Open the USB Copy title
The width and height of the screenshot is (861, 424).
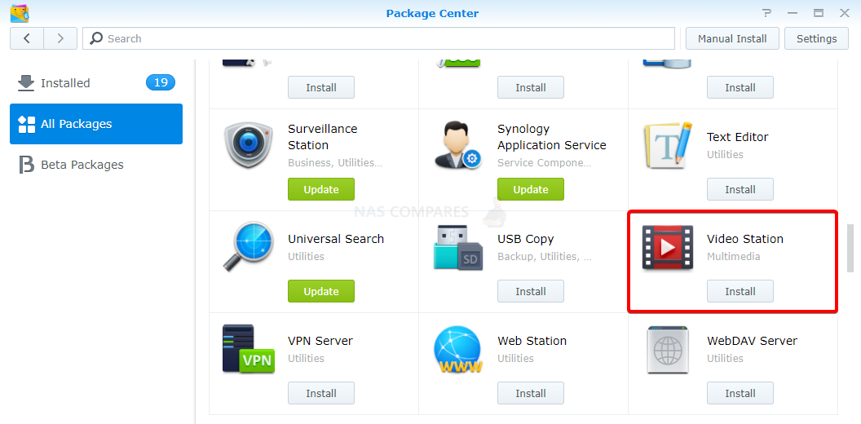click(526, 239)
